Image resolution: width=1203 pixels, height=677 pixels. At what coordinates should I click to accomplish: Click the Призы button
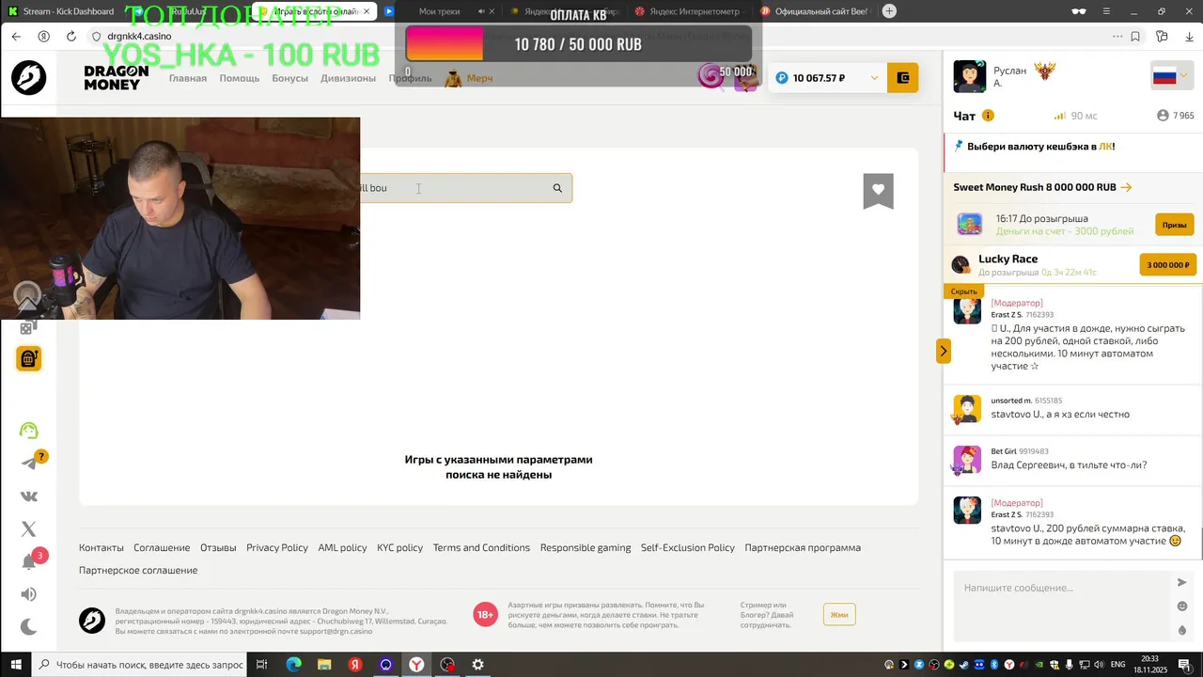pyautogui.click(x=1175, y=225)
